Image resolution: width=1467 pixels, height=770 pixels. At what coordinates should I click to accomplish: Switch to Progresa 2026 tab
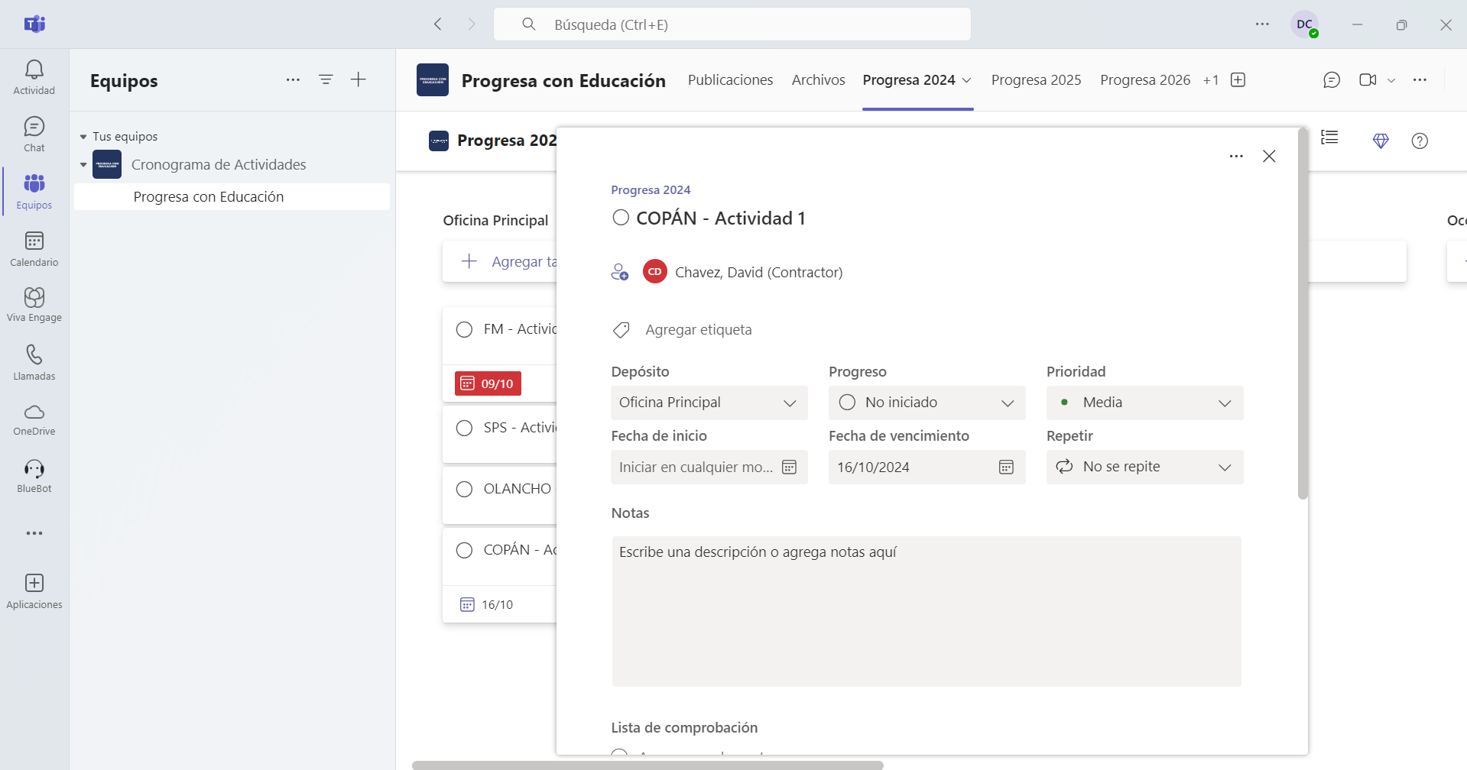[1145, 80]
